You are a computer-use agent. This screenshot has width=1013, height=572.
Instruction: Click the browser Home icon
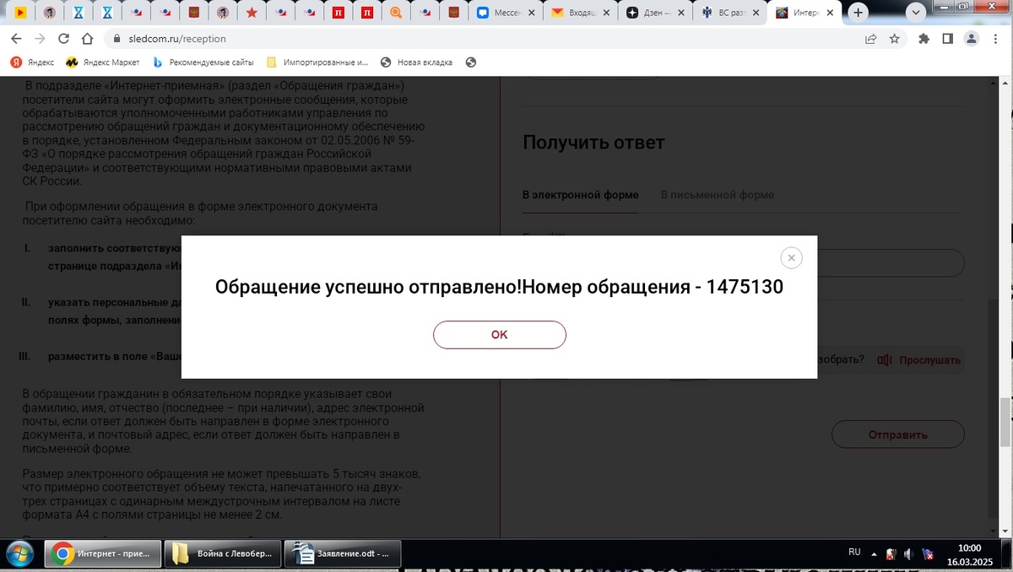[x=87, y=39]
